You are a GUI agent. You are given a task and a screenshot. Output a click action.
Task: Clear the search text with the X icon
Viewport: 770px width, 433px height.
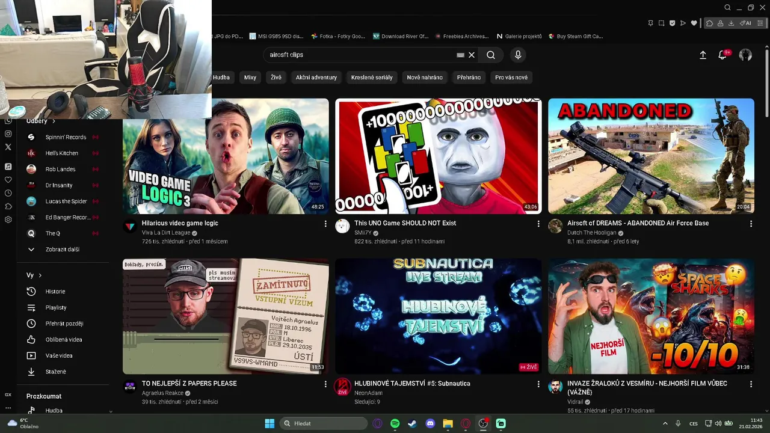pyautogui.click(x=472, y=55)
